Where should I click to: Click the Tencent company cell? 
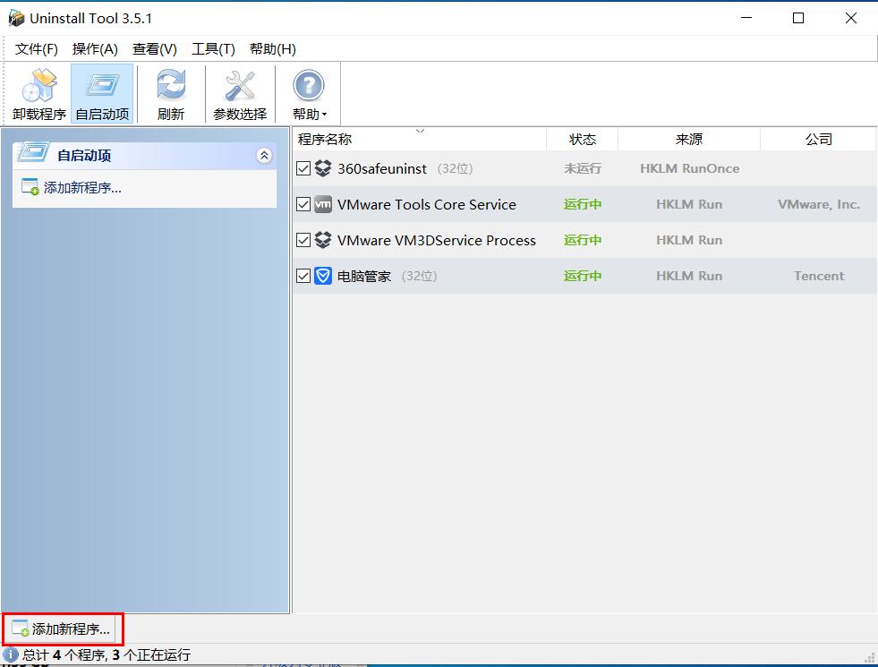pyautogui.click(x=819, y=276)
